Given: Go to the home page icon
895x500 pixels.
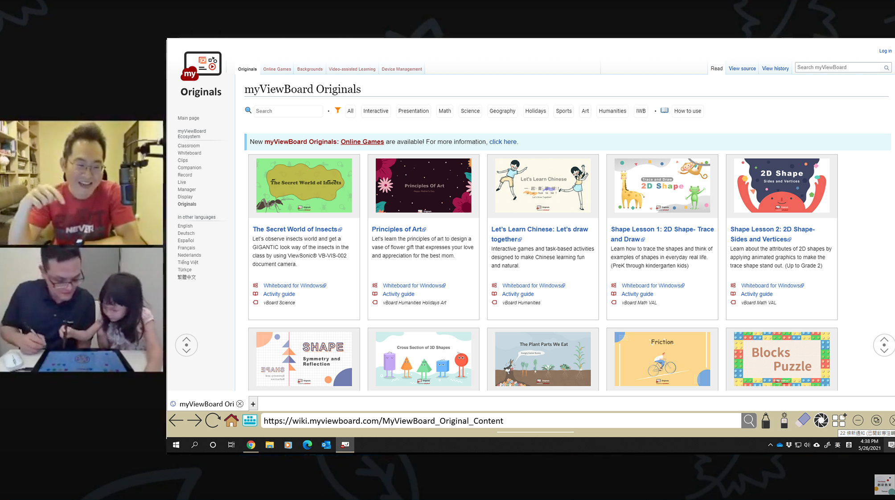Looking at the screenshot, I should (231, 420).
